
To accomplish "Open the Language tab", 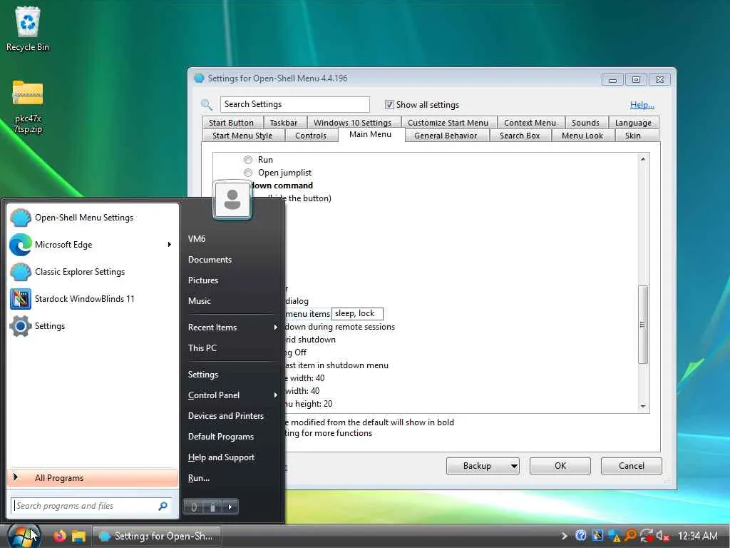I will (633, 123).
